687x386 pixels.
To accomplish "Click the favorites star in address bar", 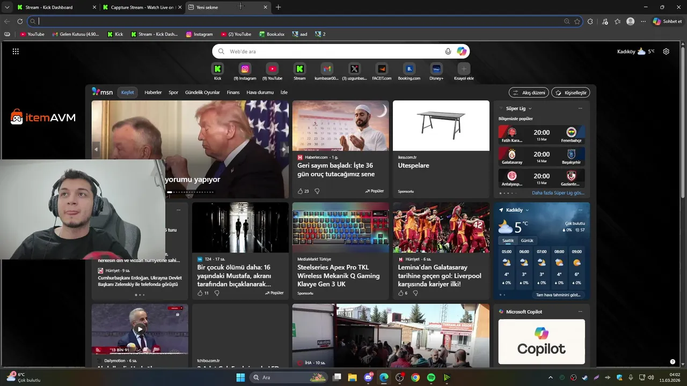I will click(x=577, y=21).
